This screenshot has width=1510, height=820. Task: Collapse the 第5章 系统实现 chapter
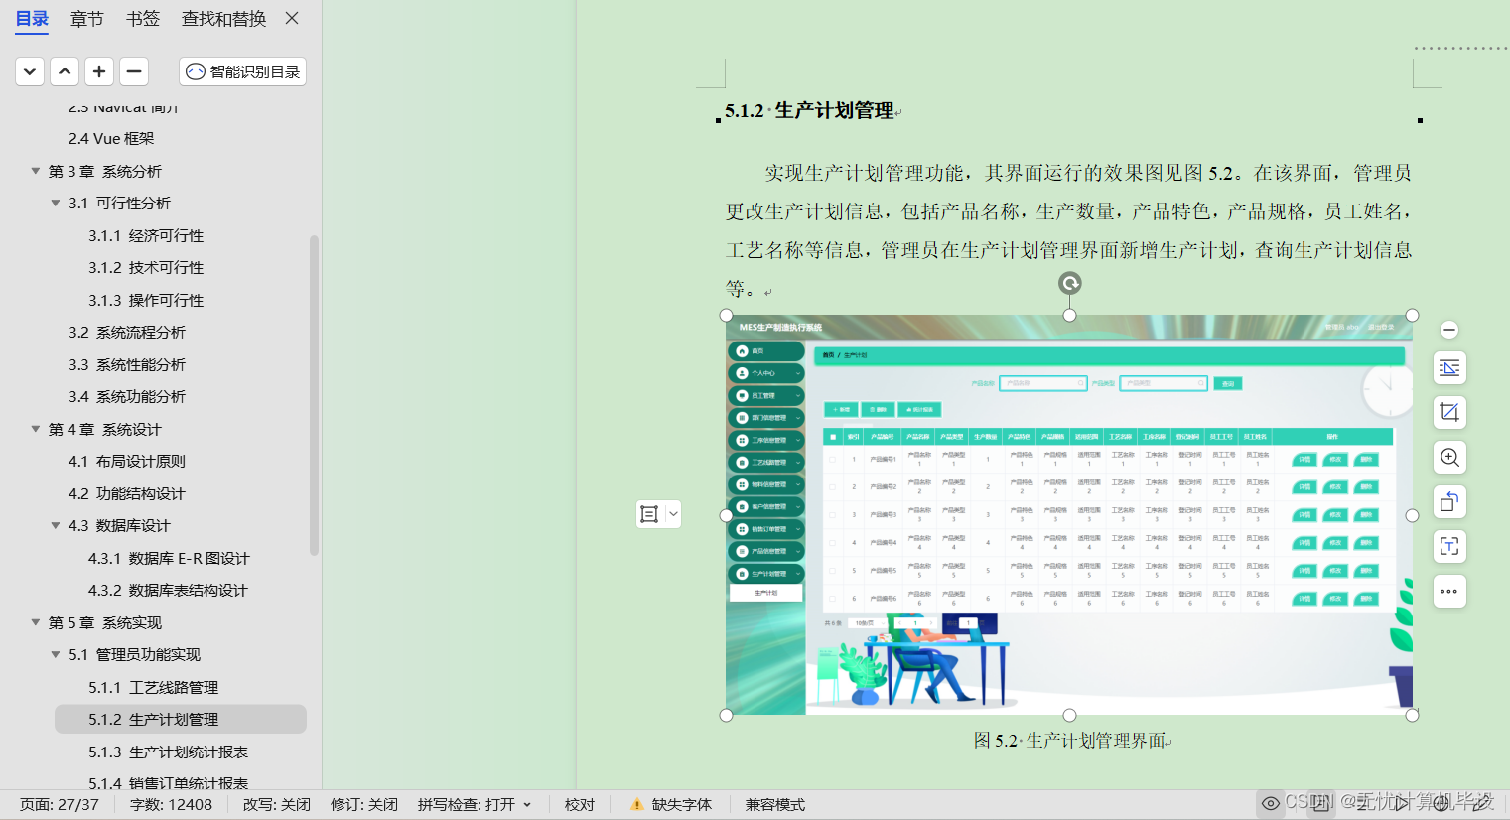click(x=36, y=622)
